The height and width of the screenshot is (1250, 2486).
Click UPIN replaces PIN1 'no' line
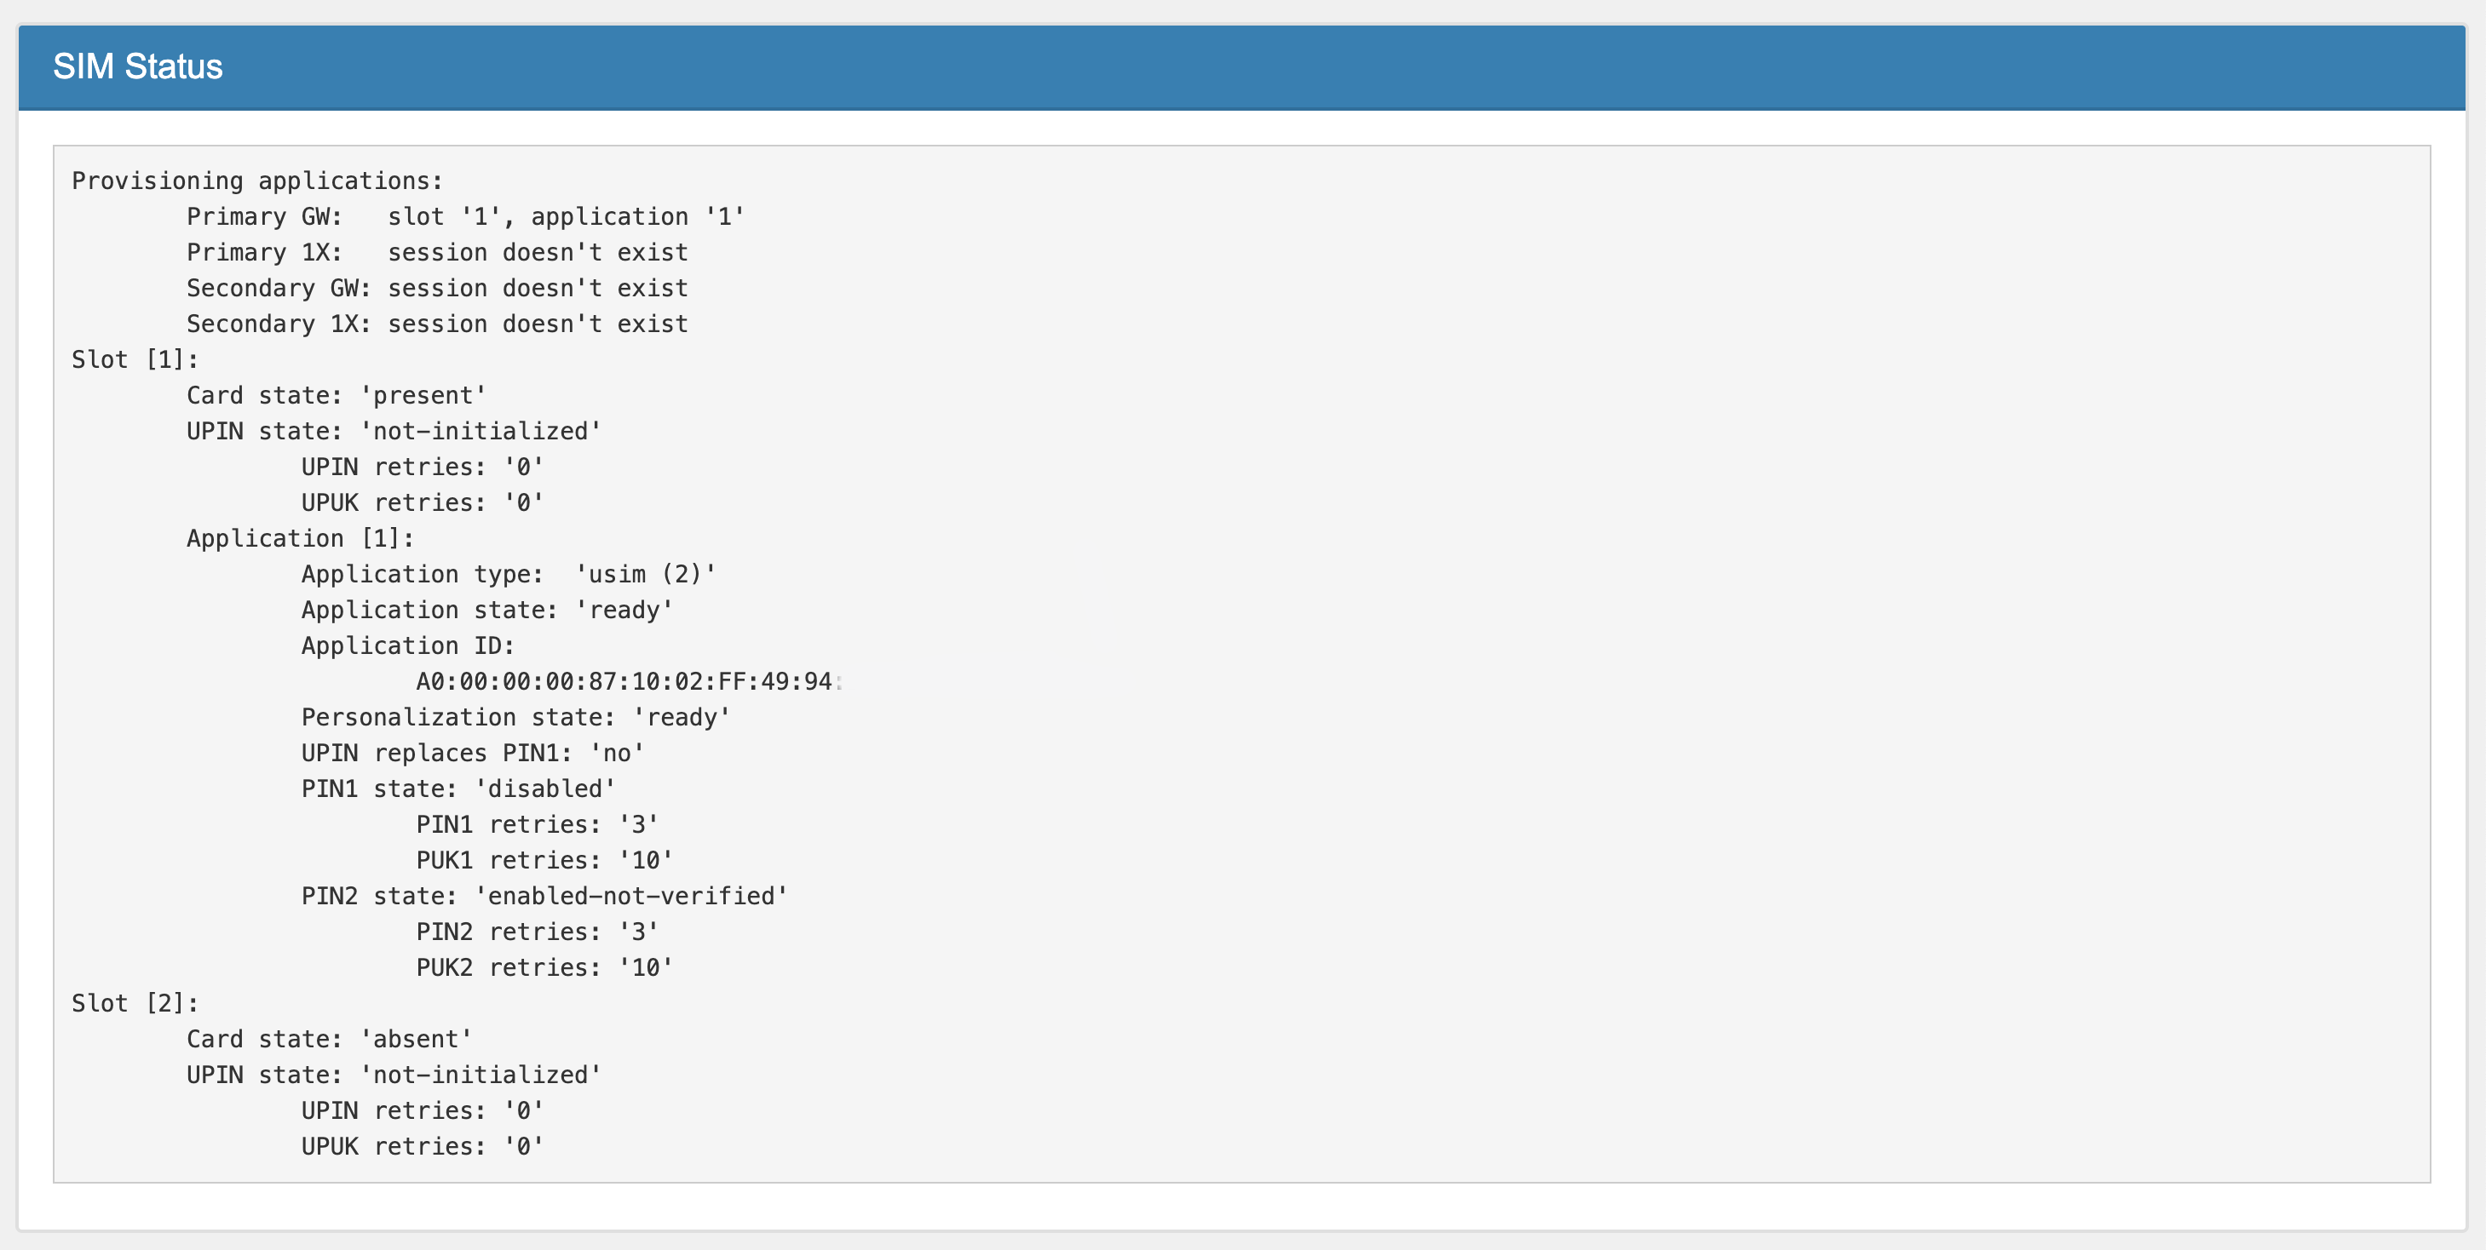point(473,754)
